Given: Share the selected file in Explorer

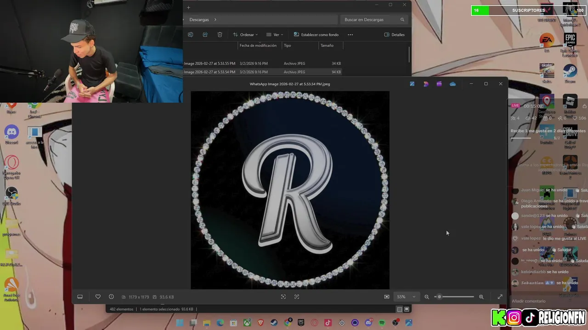Looking at the screenshot, I should click(x=205, y=35).
